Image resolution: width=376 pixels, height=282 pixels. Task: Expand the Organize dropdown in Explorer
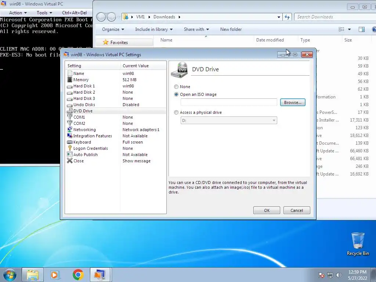[x=113, y=29]
